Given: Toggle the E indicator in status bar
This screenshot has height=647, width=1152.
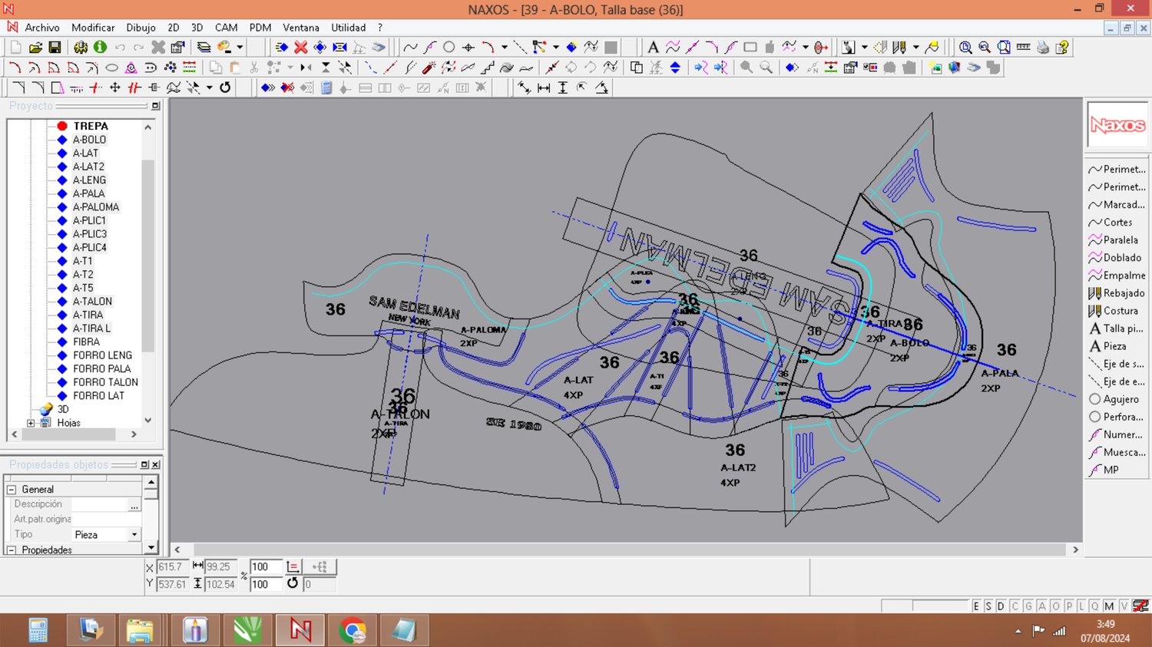Looking at the screenshot, I should [976, 606].
